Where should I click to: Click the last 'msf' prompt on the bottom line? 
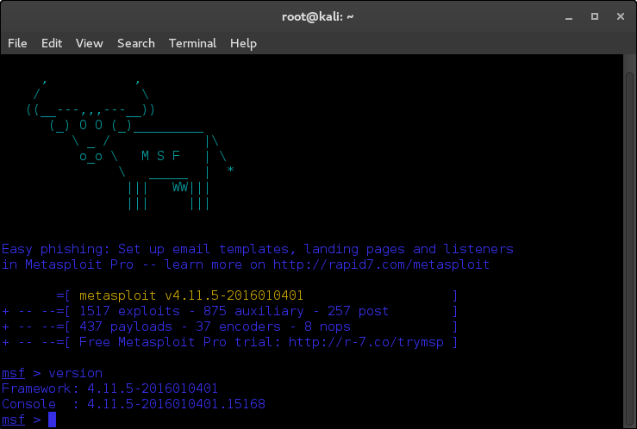[x=14, y=420]
